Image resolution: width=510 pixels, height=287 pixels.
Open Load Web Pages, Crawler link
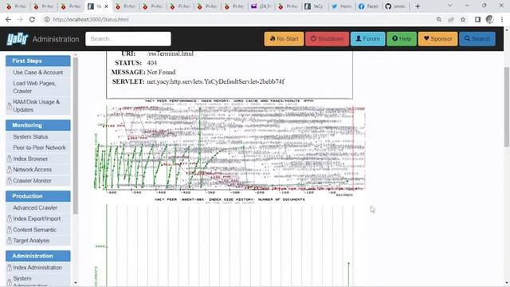(34, 87)
